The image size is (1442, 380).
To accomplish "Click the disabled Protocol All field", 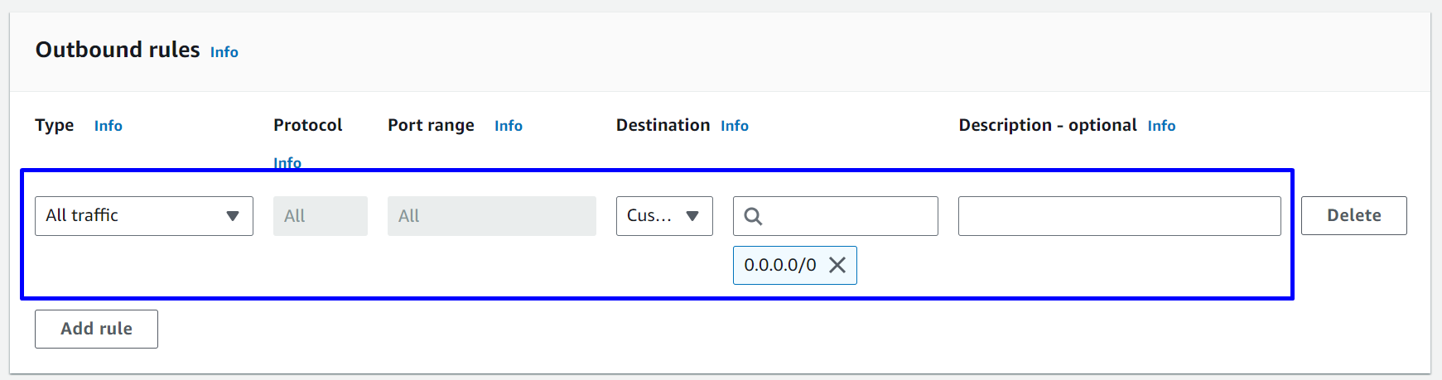I will coord(320,216).
